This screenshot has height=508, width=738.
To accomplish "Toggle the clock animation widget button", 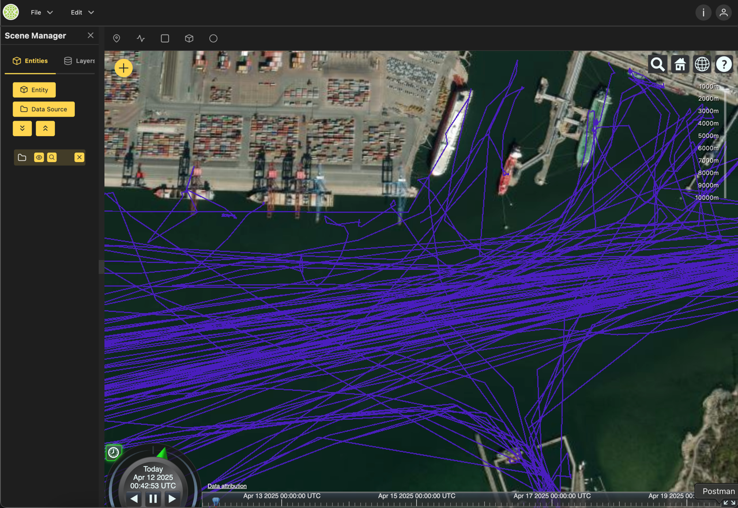I will (114, 453).
